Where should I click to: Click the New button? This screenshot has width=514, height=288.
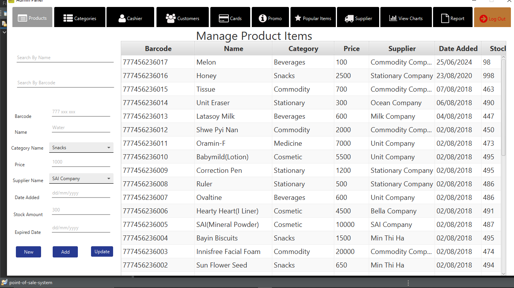(x=29, y=252)
